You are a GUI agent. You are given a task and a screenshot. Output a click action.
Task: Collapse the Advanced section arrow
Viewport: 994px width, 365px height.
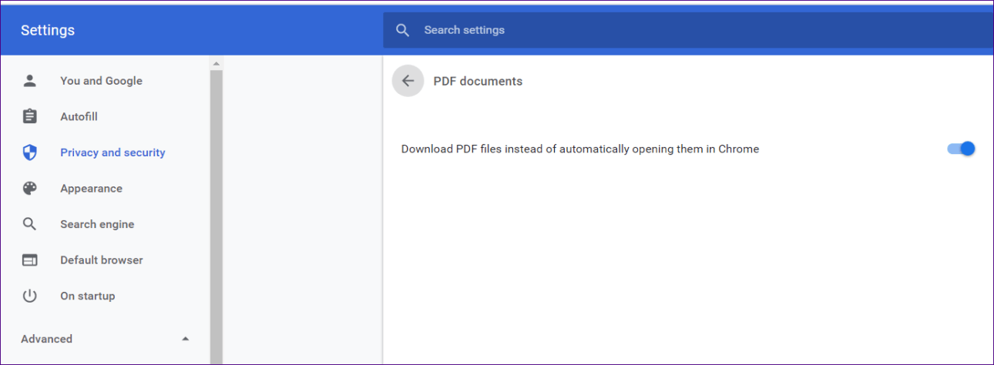(x=185, y=339)
